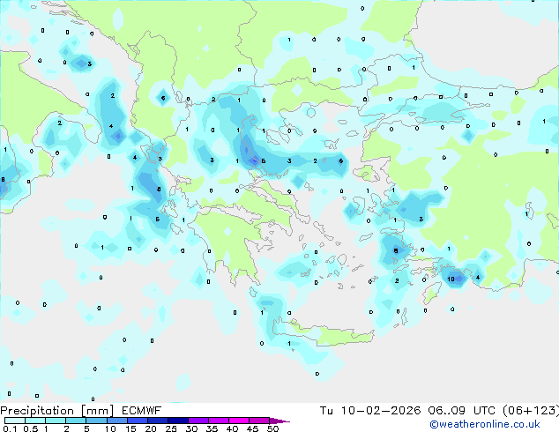Click the '0.5' legend scale label
The height and width of the screenshot is (432, 559).
31,428
